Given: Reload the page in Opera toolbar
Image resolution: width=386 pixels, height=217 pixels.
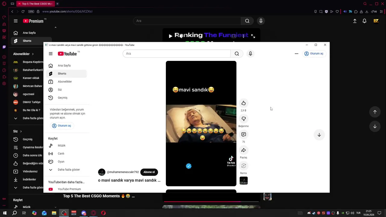Looking at the screenshot, I should coord(23,11).
